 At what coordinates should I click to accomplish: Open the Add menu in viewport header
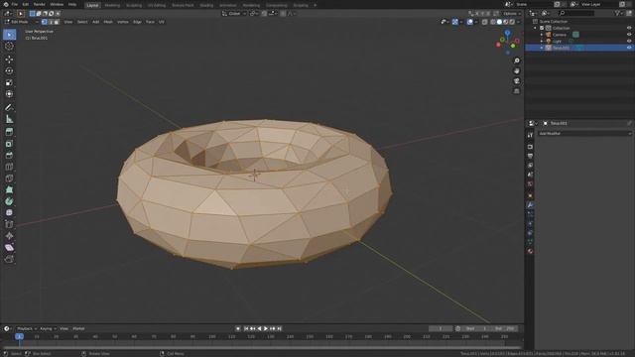[x=95, y=22]
